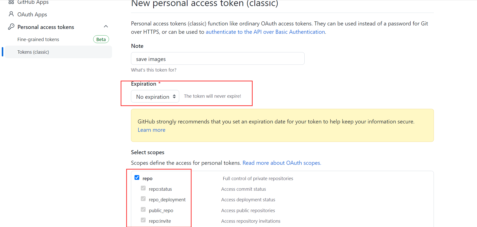Follow the Basic Authentication API link
This screenshot has width=477, height=227.
(265, 32)
